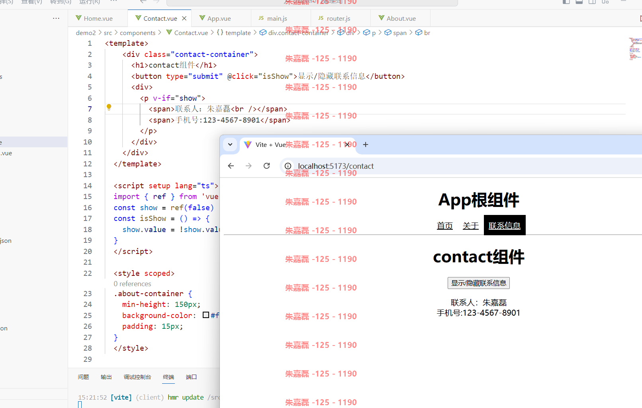
Task: Click the lightbulb code action on line 7
Action: click(109, 107)
